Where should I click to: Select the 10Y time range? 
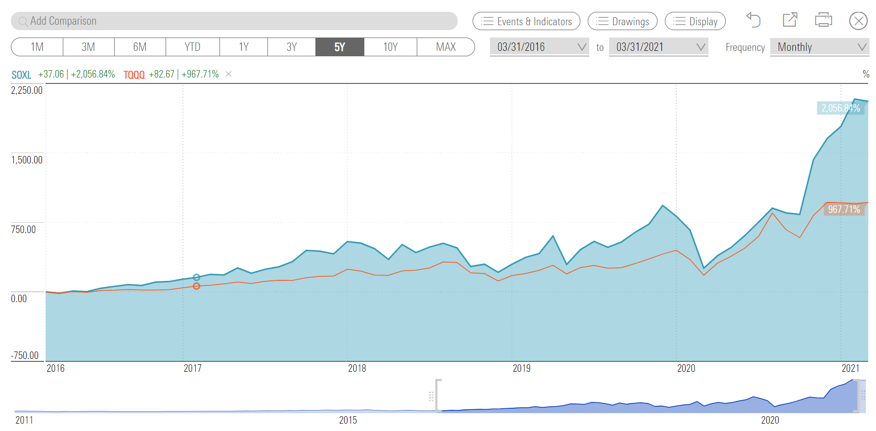(x=391, y=47)
